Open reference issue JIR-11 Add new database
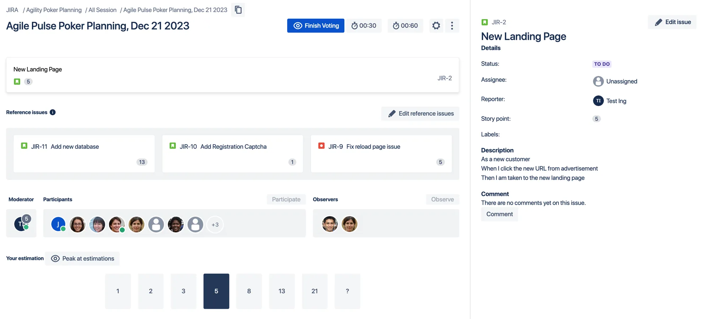 84,153
